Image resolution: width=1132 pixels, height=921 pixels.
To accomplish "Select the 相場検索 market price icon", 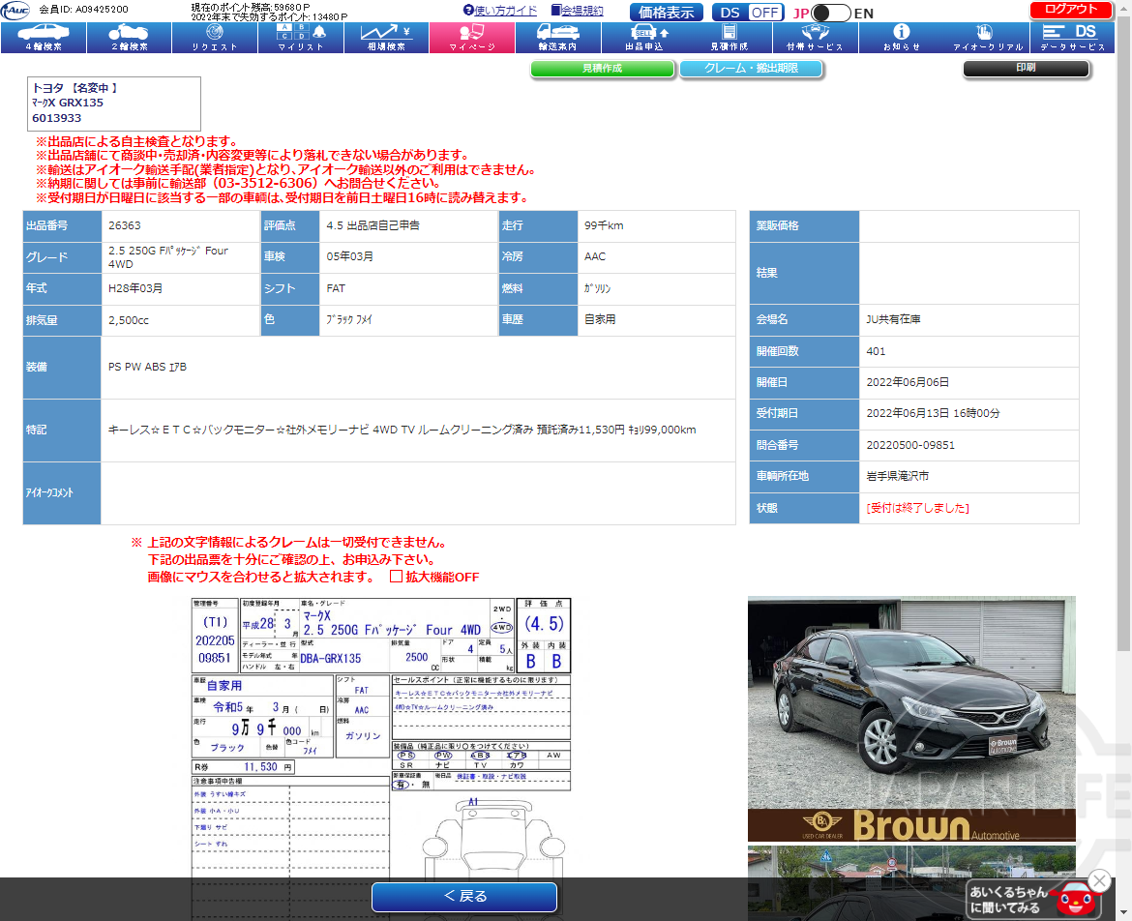I will tap(386, 37).
